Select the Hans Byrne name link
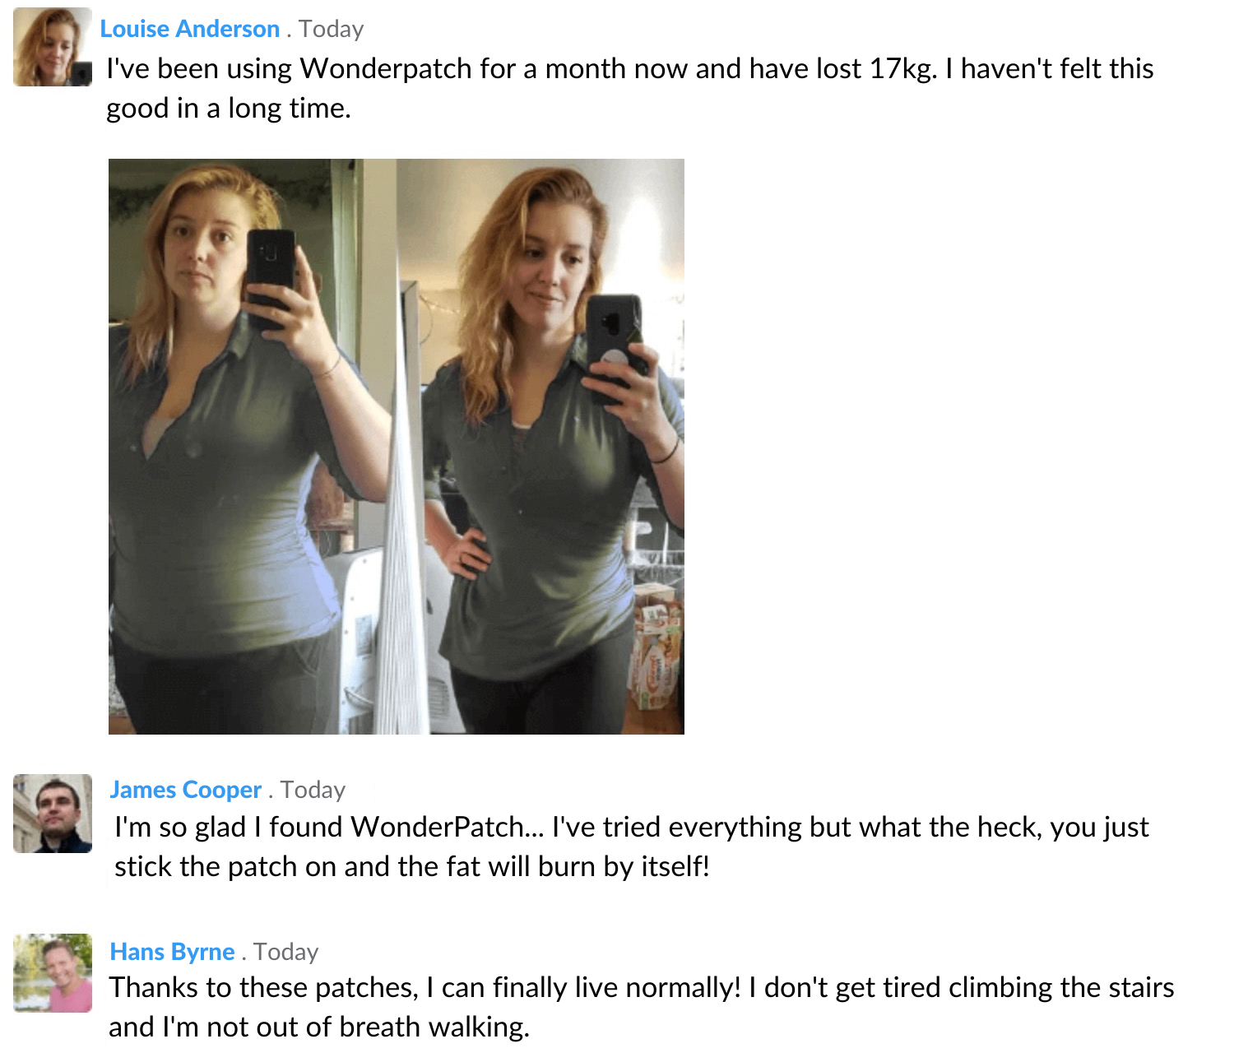The height and width of the screenshot is (1062, 1234). pos(173,952)
